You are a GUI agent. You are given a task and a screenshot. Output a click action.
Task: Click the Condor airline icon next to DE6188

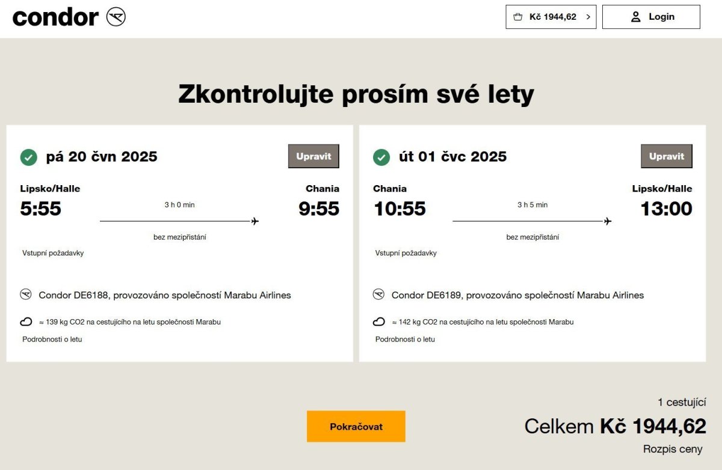[26, 295]
